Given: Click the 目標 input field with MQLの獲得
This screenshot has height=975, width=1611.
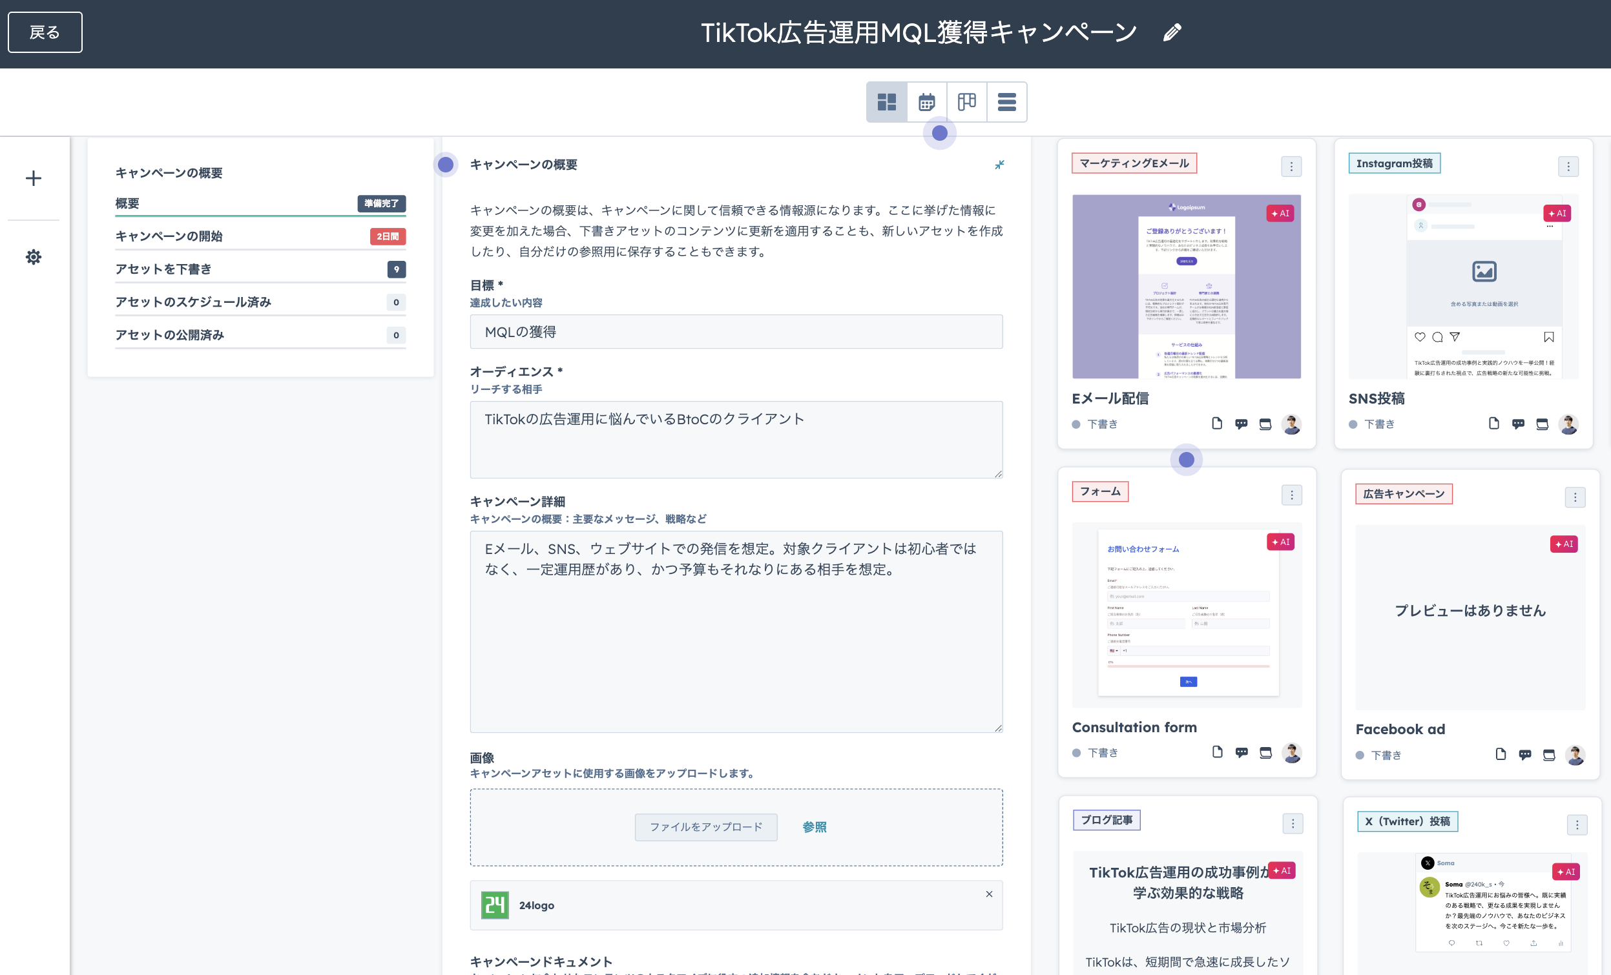Looking at the screenshot, I should pos(736,331).
